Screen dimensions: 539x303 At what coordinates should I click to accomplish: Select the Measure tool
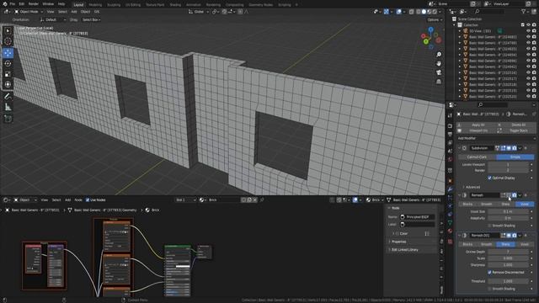pyautogui.click(x=8, y=107)
